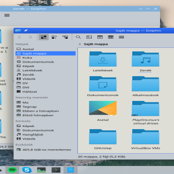Click status bar text 20 mappa, 2 fájl
Screen dimensions: 174x174
101,157
